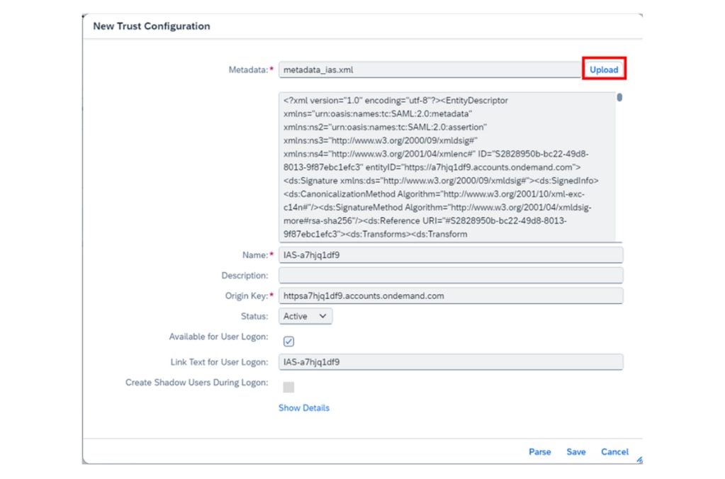Image resolution: width=725 pixels, height=479 pixels.
Task: Click the dialog resize handle icon
Action: click(x=639, y=460)
